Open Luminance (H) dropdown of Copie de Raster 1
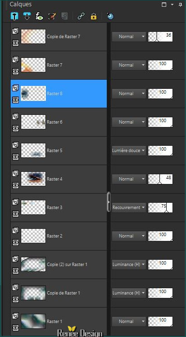This screenshot has height=337, width=186. click(x=129, y=293)
